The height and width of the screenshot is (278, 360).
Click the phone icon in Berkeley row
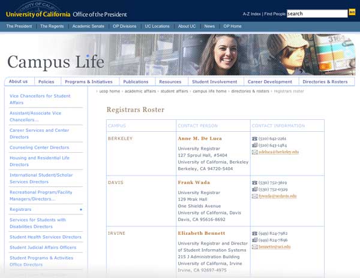(254, 138)
